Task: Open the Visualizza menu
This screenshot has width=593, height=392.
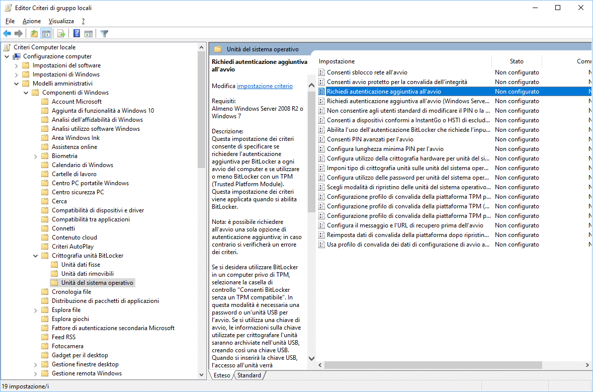Action: [x=61, y=21]
